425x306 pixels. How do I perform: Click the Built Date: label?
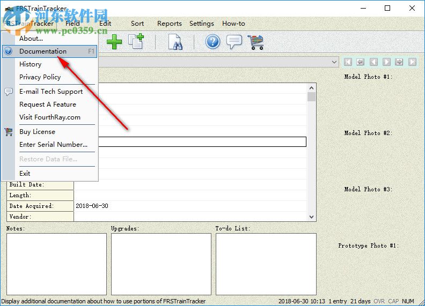click(27, 185)
